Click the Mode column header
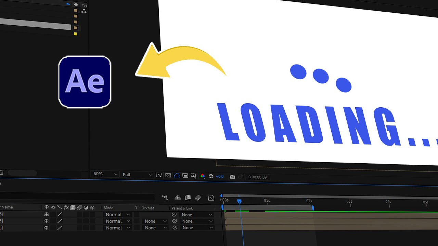 [x=108, y=208]
